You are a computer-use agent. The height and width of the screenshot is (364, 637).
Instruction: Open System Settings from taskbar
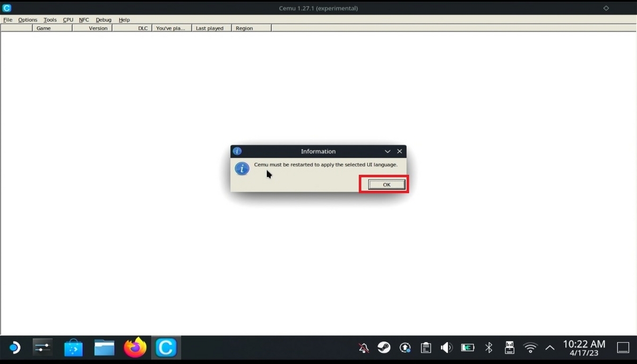(x=42, y=348)
